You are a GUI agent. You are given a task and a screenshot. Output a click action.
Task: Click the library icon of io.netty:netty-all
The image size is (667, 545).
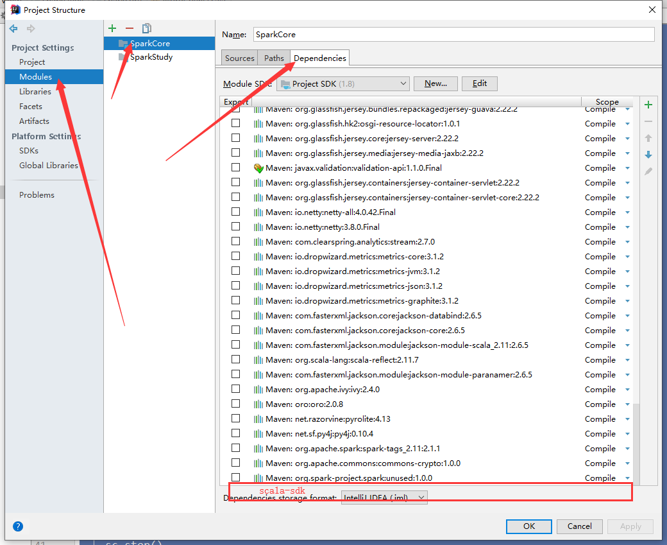point(258,212)
